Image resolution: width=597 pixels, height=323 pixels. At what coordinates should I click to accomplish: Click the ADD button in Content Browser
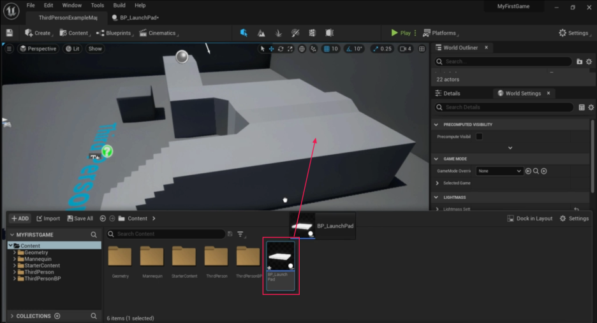[x=20, y=219]
